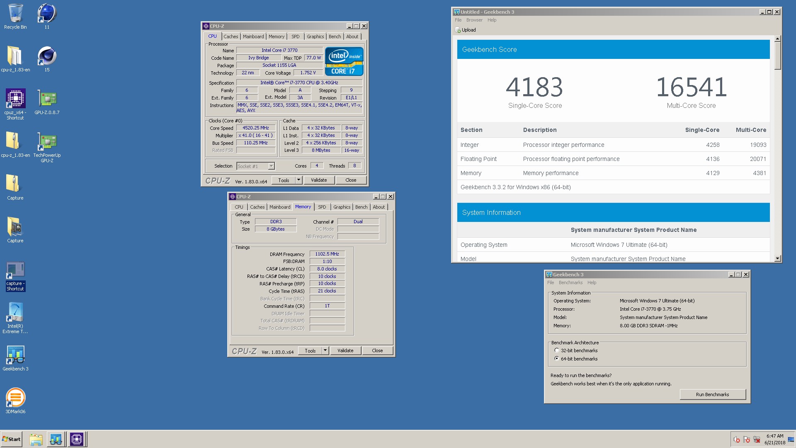Image resolution: width=796 pixels, height=448 pixels.
Task: Click the Memory performance row description
Action: coord(551,173)
